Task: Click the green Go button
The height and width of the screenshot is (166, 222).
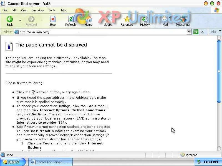Action: pos(198,32)
